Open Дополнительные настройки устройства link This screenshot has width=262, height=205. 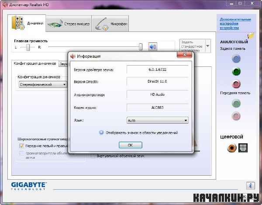[235, 24]
